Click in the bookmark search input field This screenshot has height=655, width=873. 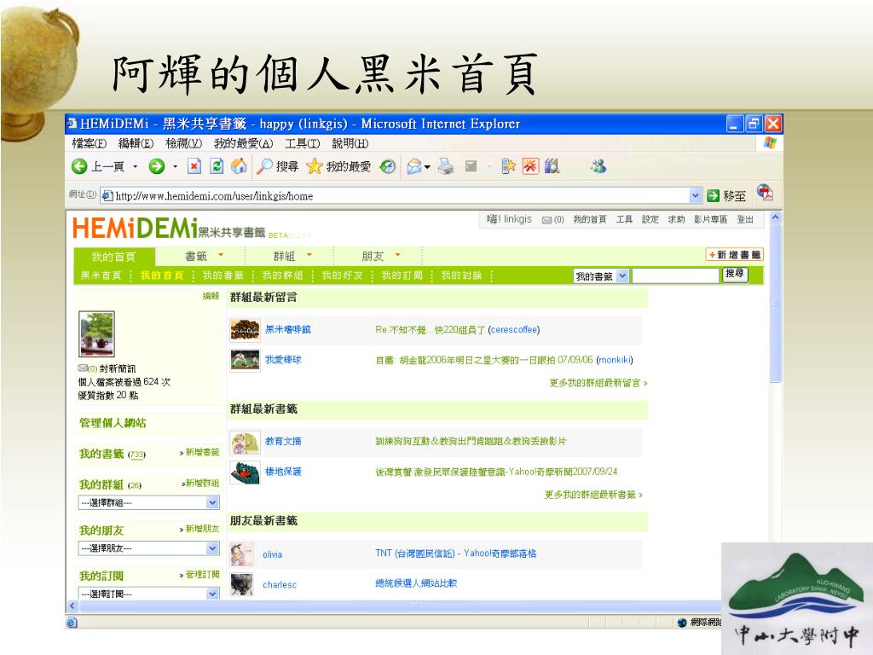(x=675, y=275)
